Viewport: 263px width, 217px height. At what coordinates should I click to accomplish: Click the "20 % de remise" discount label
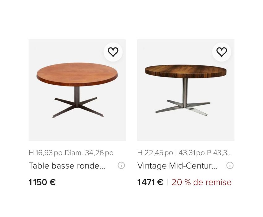[201, 182]
